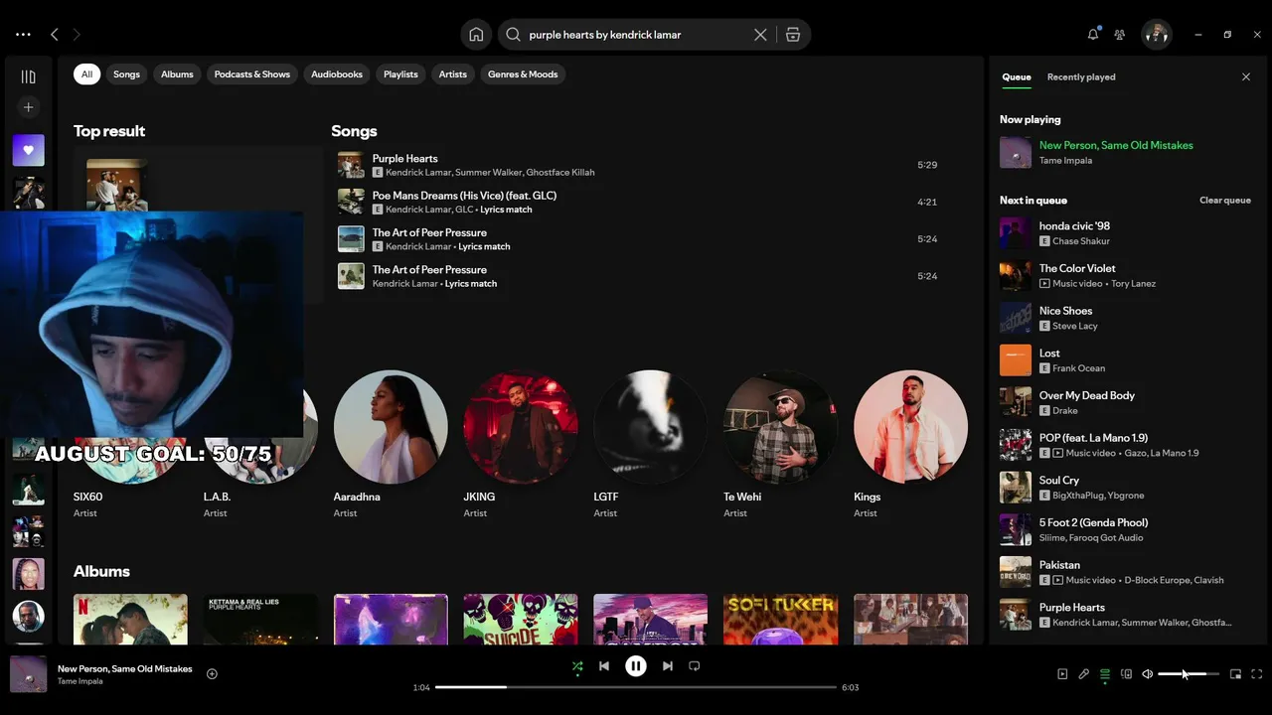Select Over My Dead Body in queue

click(x=1125, y=402)
